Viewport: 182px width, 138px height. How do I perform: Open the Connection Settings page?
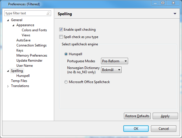pos(31,45)
